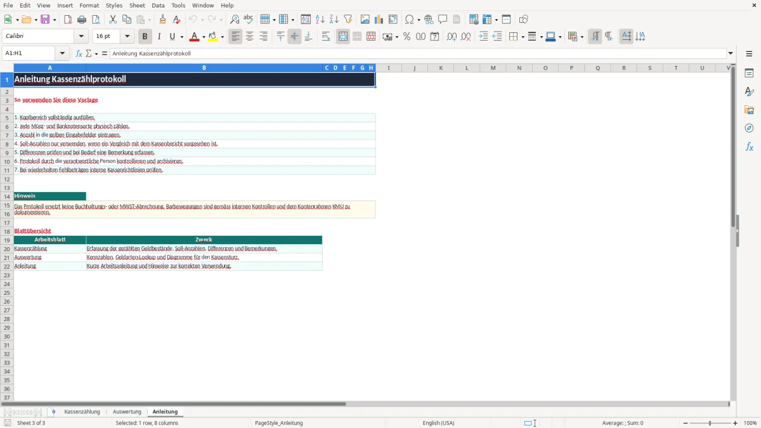Click the Cut scissors icon

[113, 20]
